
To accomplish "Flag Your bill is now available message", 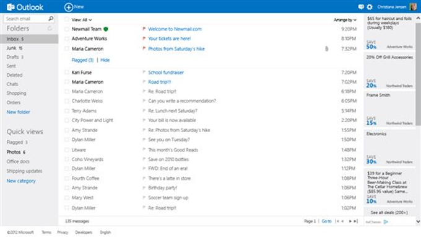I will point(144,120).
